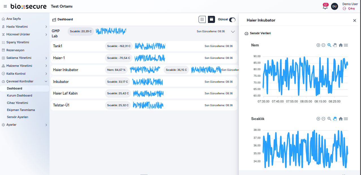
Task: Collapse the GMP Lab group chevron
Action: click(233, 32)
